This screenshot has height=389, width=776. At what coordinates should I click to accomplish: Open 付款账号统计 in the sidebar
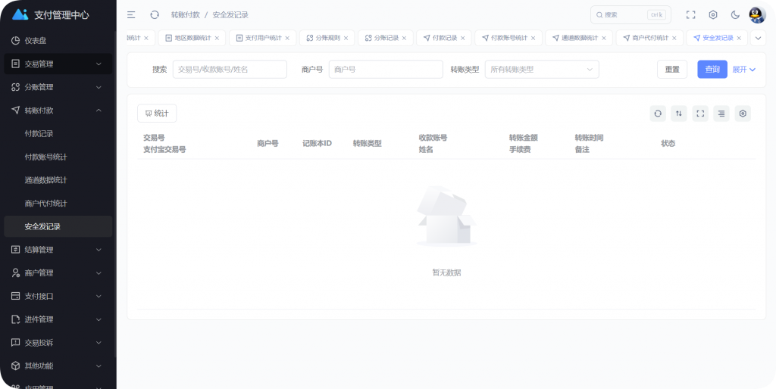click(x=58, y=157)
